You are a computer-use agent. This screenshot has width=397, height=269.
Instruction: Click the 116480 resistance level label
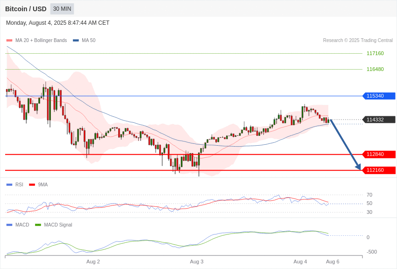(375, 69)
